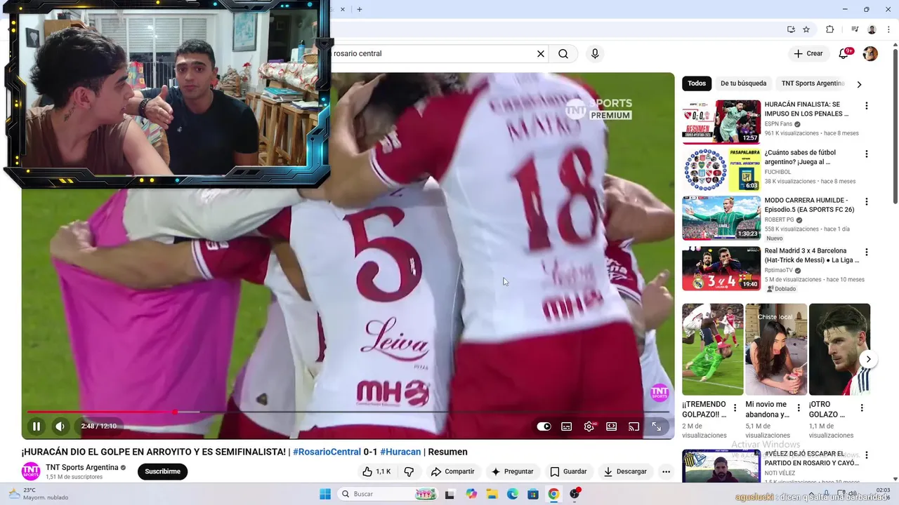This screenshot has width=899, height=505.
Task: Dislike the video
Action: click(409, 471)
